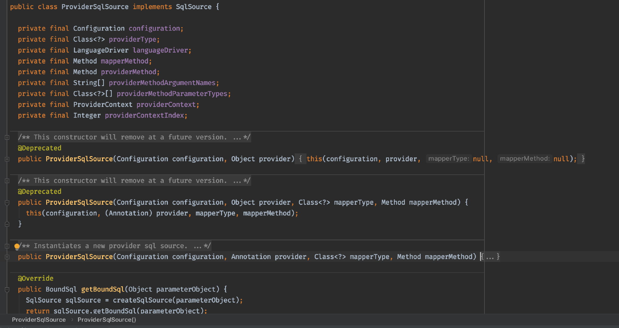
Task: Select ProviderSqlSource() constructor breadcrumb
Action: coord(107,319)
